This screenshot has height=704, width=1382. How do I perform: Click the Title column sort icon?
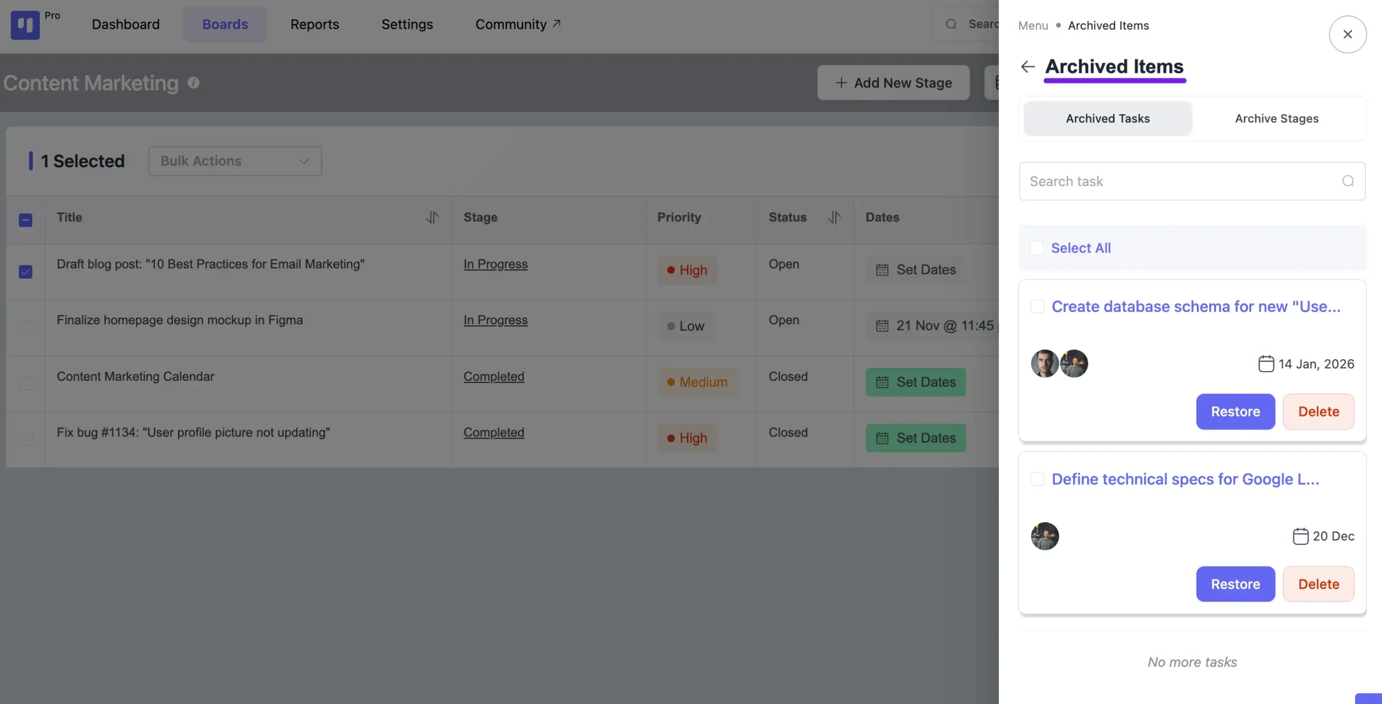point(432,217)
